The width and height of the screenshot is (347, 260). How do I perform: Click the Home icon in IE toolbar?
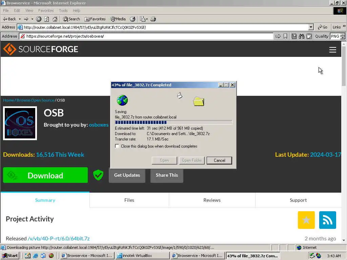coord(55,19)
